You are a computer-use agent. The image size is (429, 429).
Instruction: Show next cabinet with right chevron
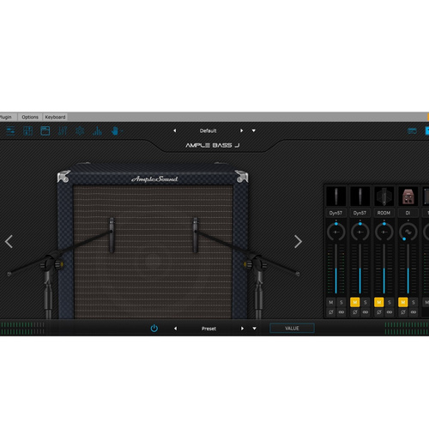coord(298,242)
